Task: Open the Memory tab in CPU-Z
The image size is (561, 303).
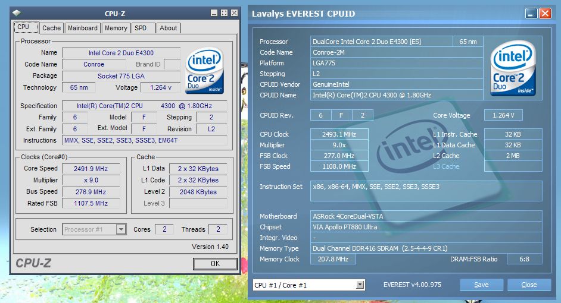Action: click(x=116, y=28)
